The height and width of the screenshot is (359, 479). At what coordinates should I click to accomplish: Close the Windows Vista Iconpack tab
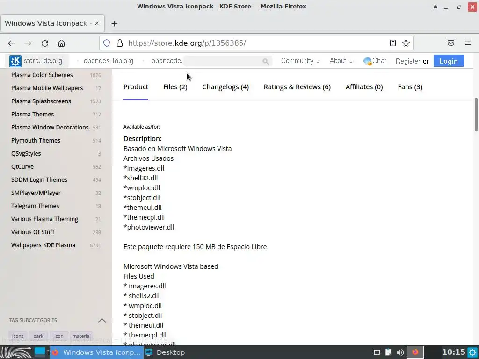click(96, 23)
